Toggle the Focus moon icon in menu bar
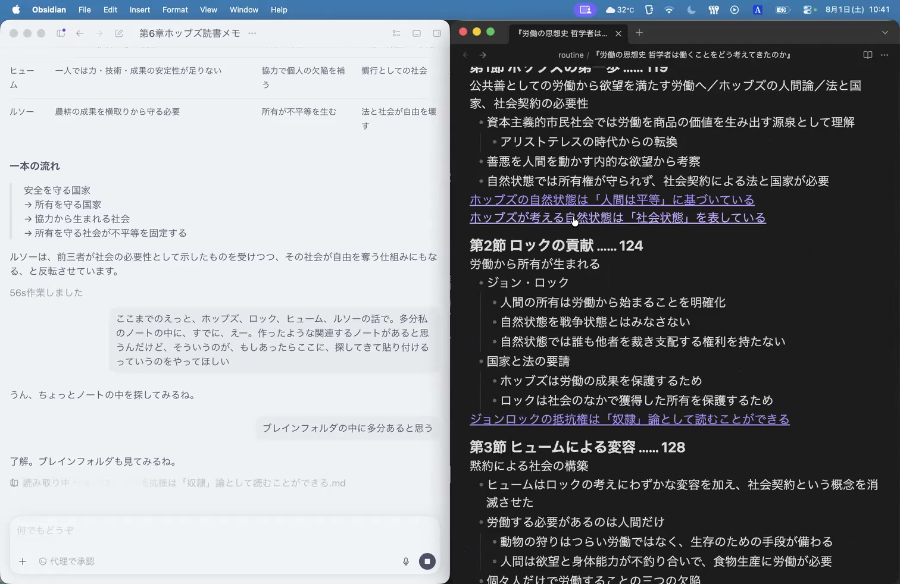This screenshot has width=900, height=584. tap(691, 10)
